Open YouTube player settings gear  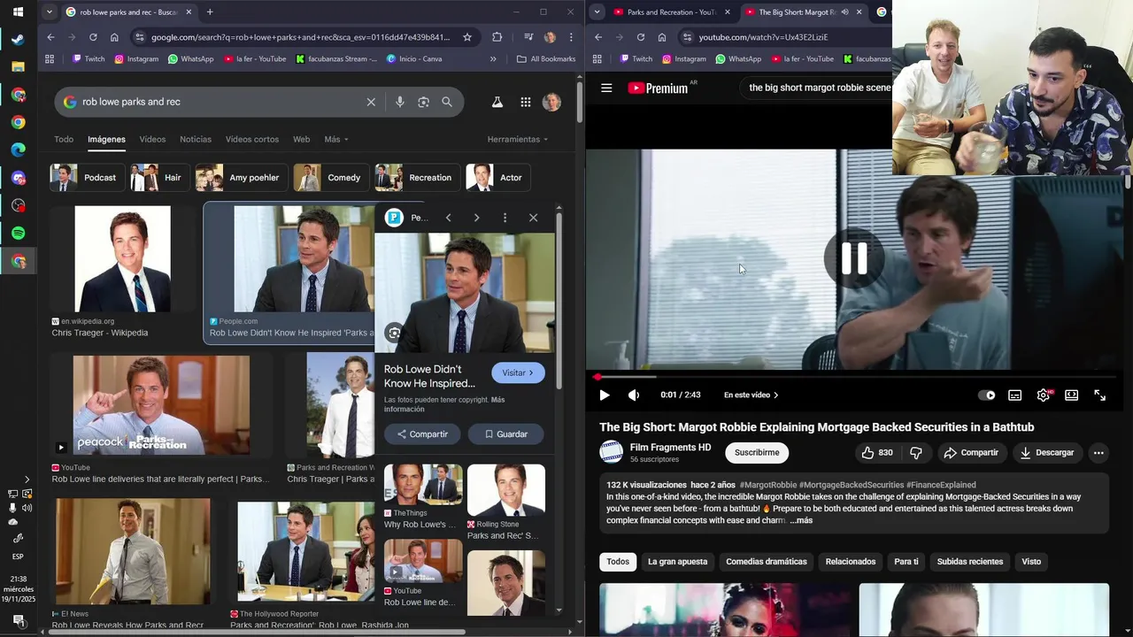click(1044, 395)
